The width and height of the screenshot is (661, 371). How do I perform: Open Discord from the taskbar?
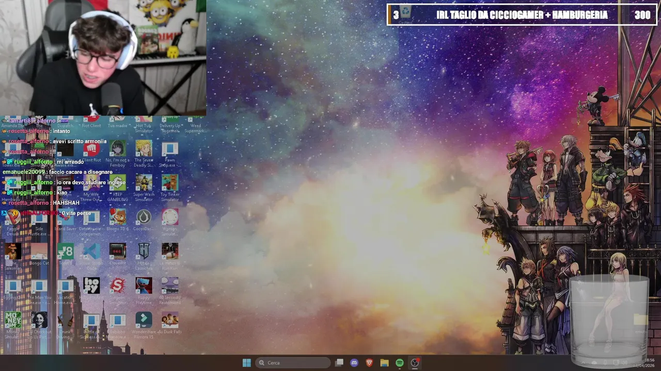354,363
